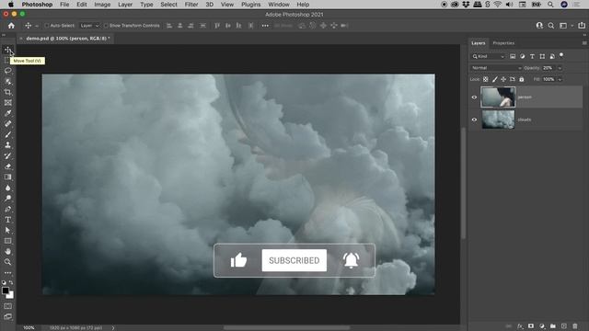
Task: Select the Eyedropper tool
Action: pyautogui.click(x=7, y=113)
